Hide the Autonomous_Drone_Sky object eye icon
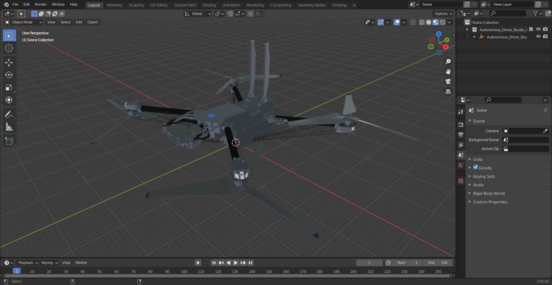The height and width of the screenshot is (285, 552). 538,37
